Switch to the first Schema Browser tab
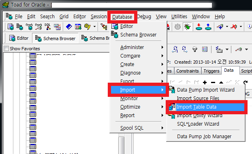 (x=55, y=38)
